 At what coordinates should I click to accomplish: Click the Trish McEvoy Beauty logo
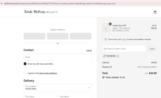pyautogui.click(x=41, y=12)
